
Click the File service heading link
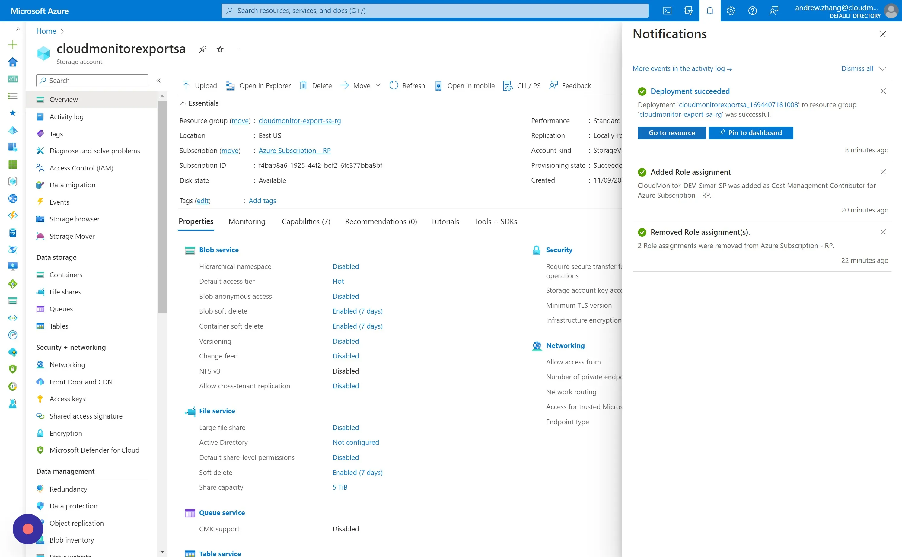point(217,411)
